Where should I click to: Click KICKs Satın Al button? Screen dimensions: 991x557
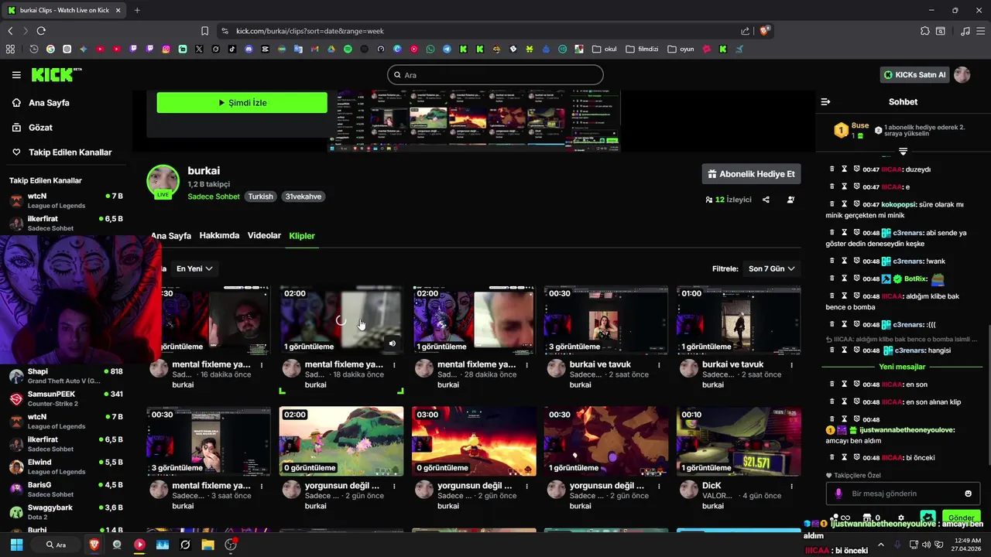914,75
